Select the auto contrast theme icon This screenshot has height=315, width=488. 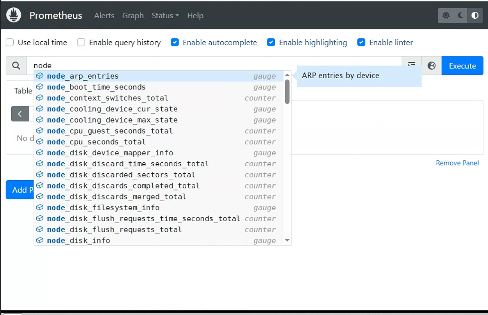(x=475, y=16)
